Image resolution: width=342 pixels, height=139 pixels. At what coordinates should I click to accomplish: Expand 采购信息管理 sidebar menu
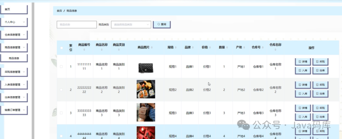14,72
